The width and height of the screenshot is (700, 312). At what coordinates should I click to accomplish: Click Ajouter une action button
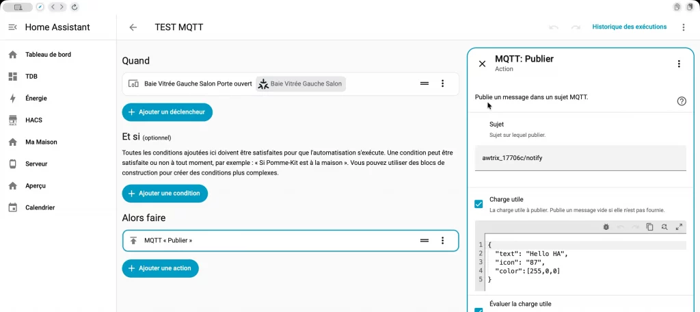160,268
